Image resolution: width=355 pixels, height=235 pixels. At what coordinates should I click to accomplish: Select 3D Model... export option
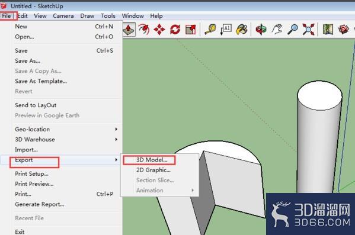(x=159, y=160)
